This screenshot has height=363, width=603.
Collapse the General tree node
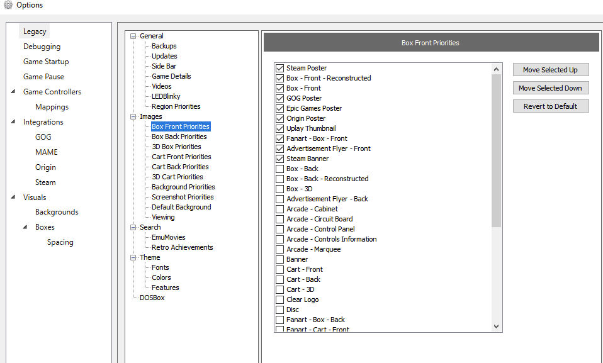(x=133, y=36)
